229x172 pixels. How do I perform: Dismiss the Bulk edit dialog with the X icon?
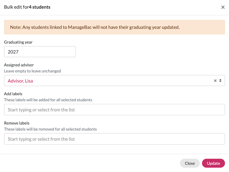tap(223, 7)
